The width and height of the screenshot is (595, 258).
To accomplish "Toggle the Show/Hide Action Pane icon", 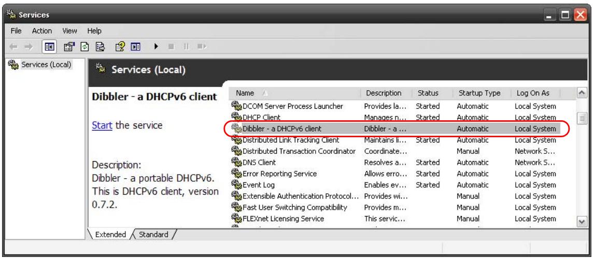I will click(135, 47).
